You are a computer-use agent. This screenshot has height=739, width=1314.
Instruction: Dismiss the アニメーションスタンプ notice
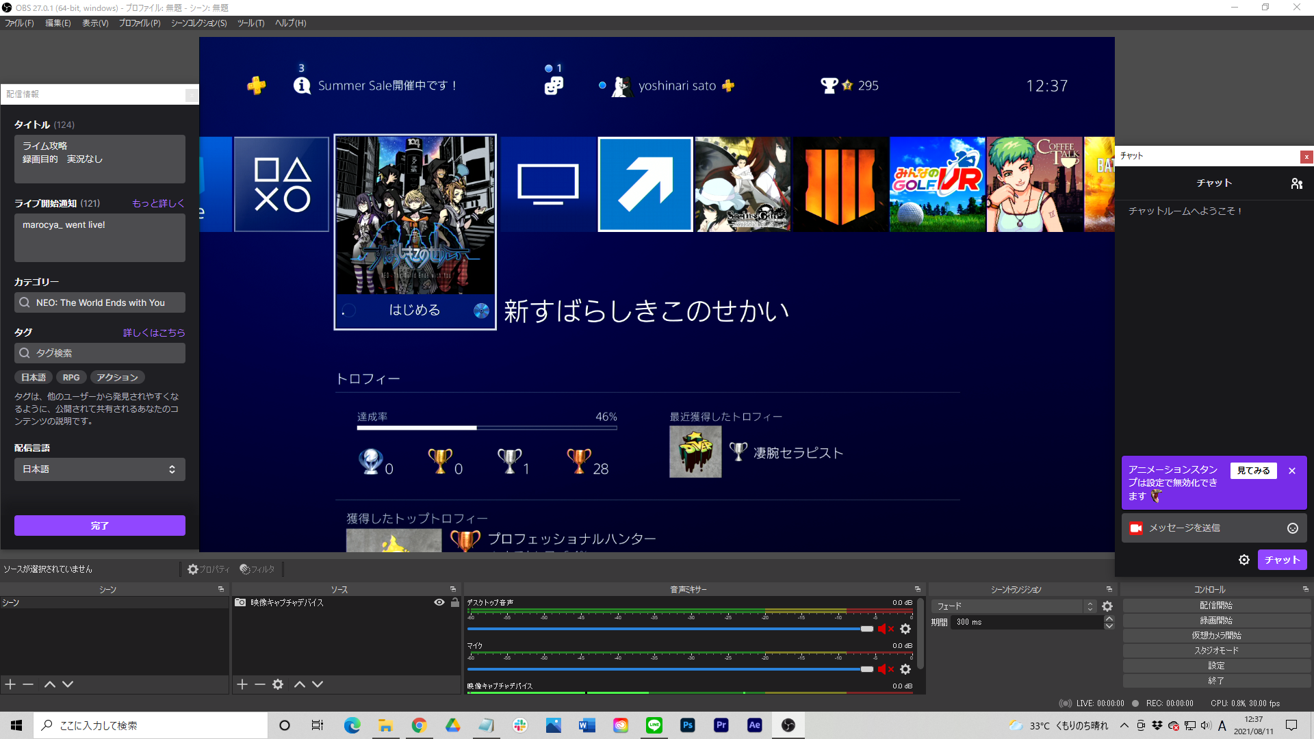(x=1292, y=471)
